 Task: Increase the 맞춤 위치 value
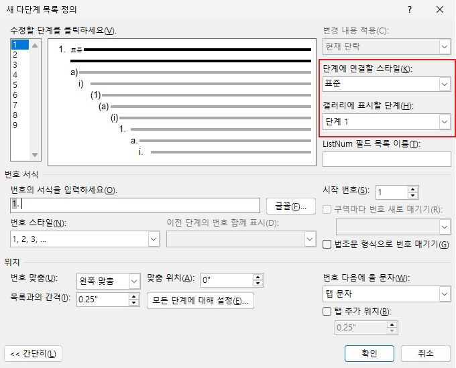click(258, 277)
